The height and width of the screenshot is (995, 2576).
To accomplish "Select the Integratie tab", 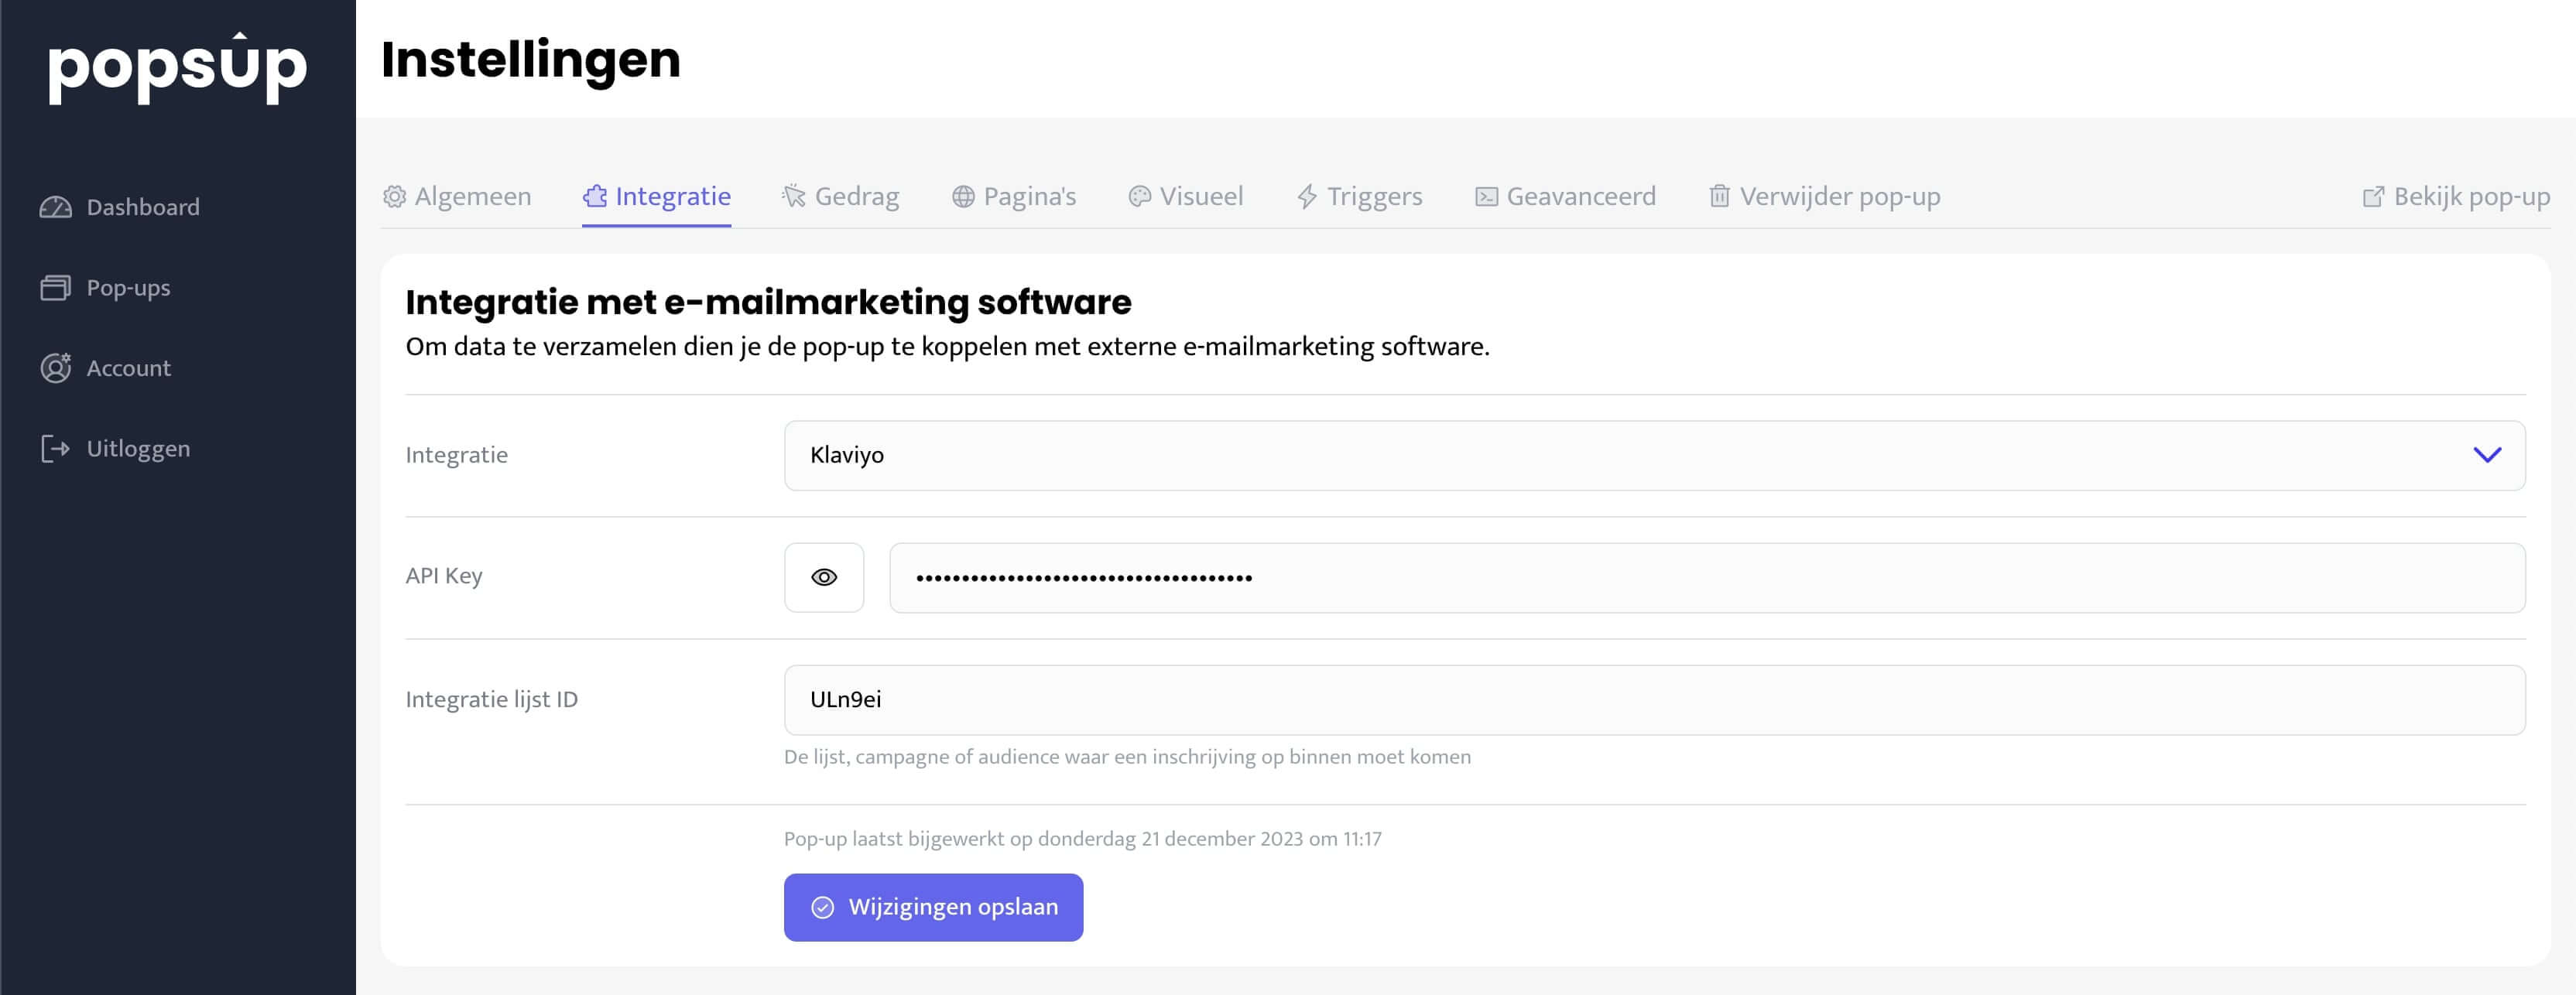I will (671, 197).
